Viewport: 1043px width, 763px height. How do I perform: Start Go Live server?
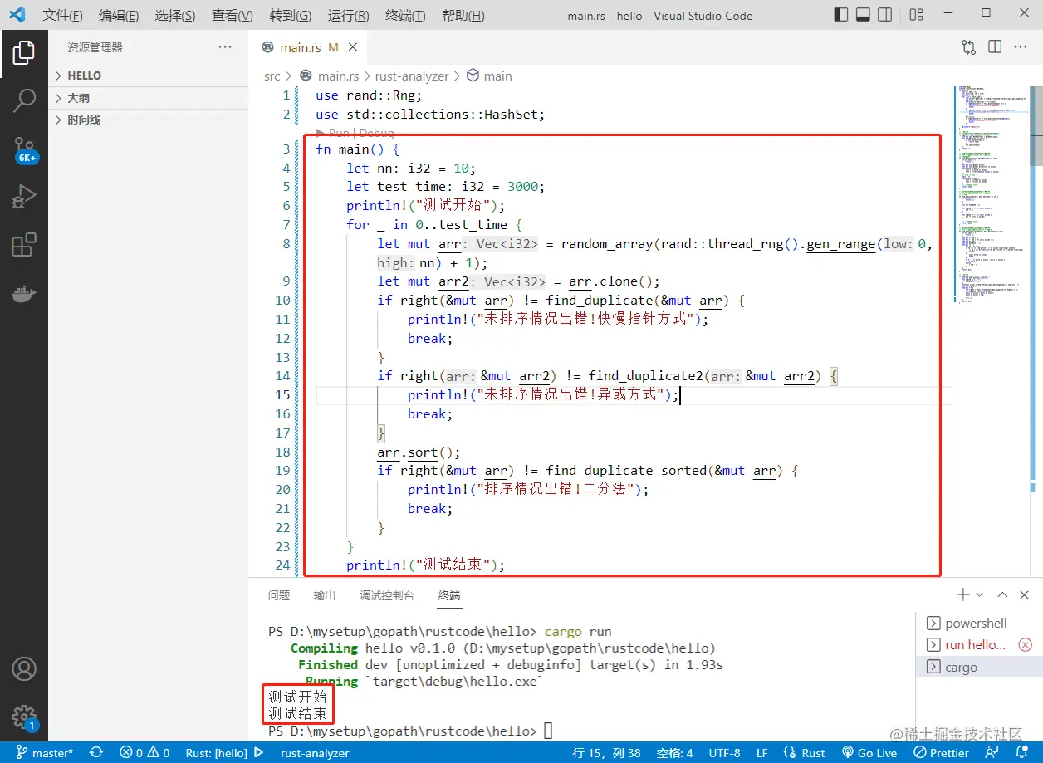point(869,753)
